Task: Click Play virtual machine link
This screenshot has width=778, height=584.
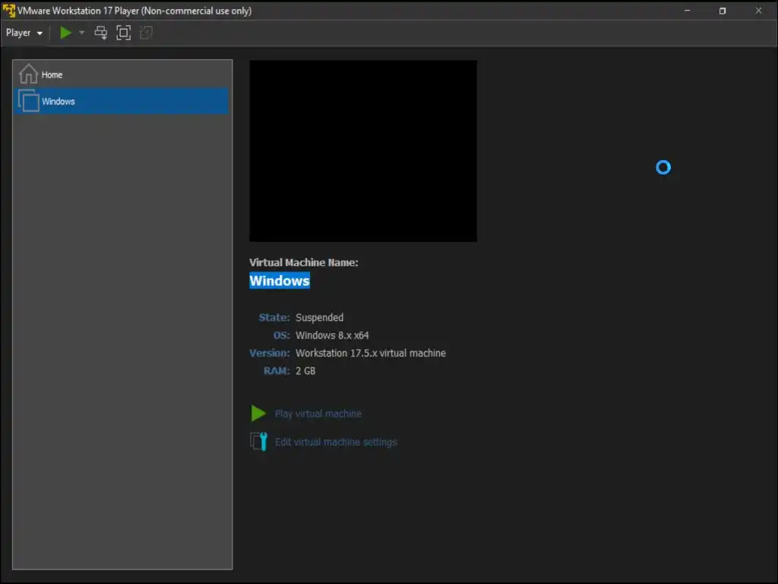Action: pyautogui.click(x=318, y=414)
